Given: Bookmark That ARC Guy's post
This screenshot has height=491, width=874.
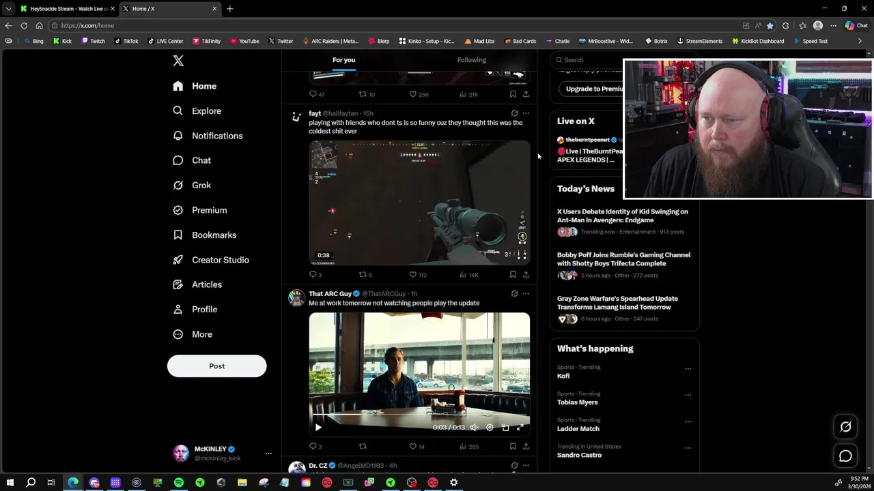Looking at the screenshot, I should [x=513, y=447].
